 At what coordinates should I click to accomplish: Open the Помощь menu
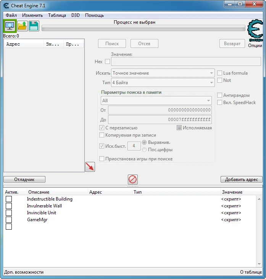click(94, 15)
